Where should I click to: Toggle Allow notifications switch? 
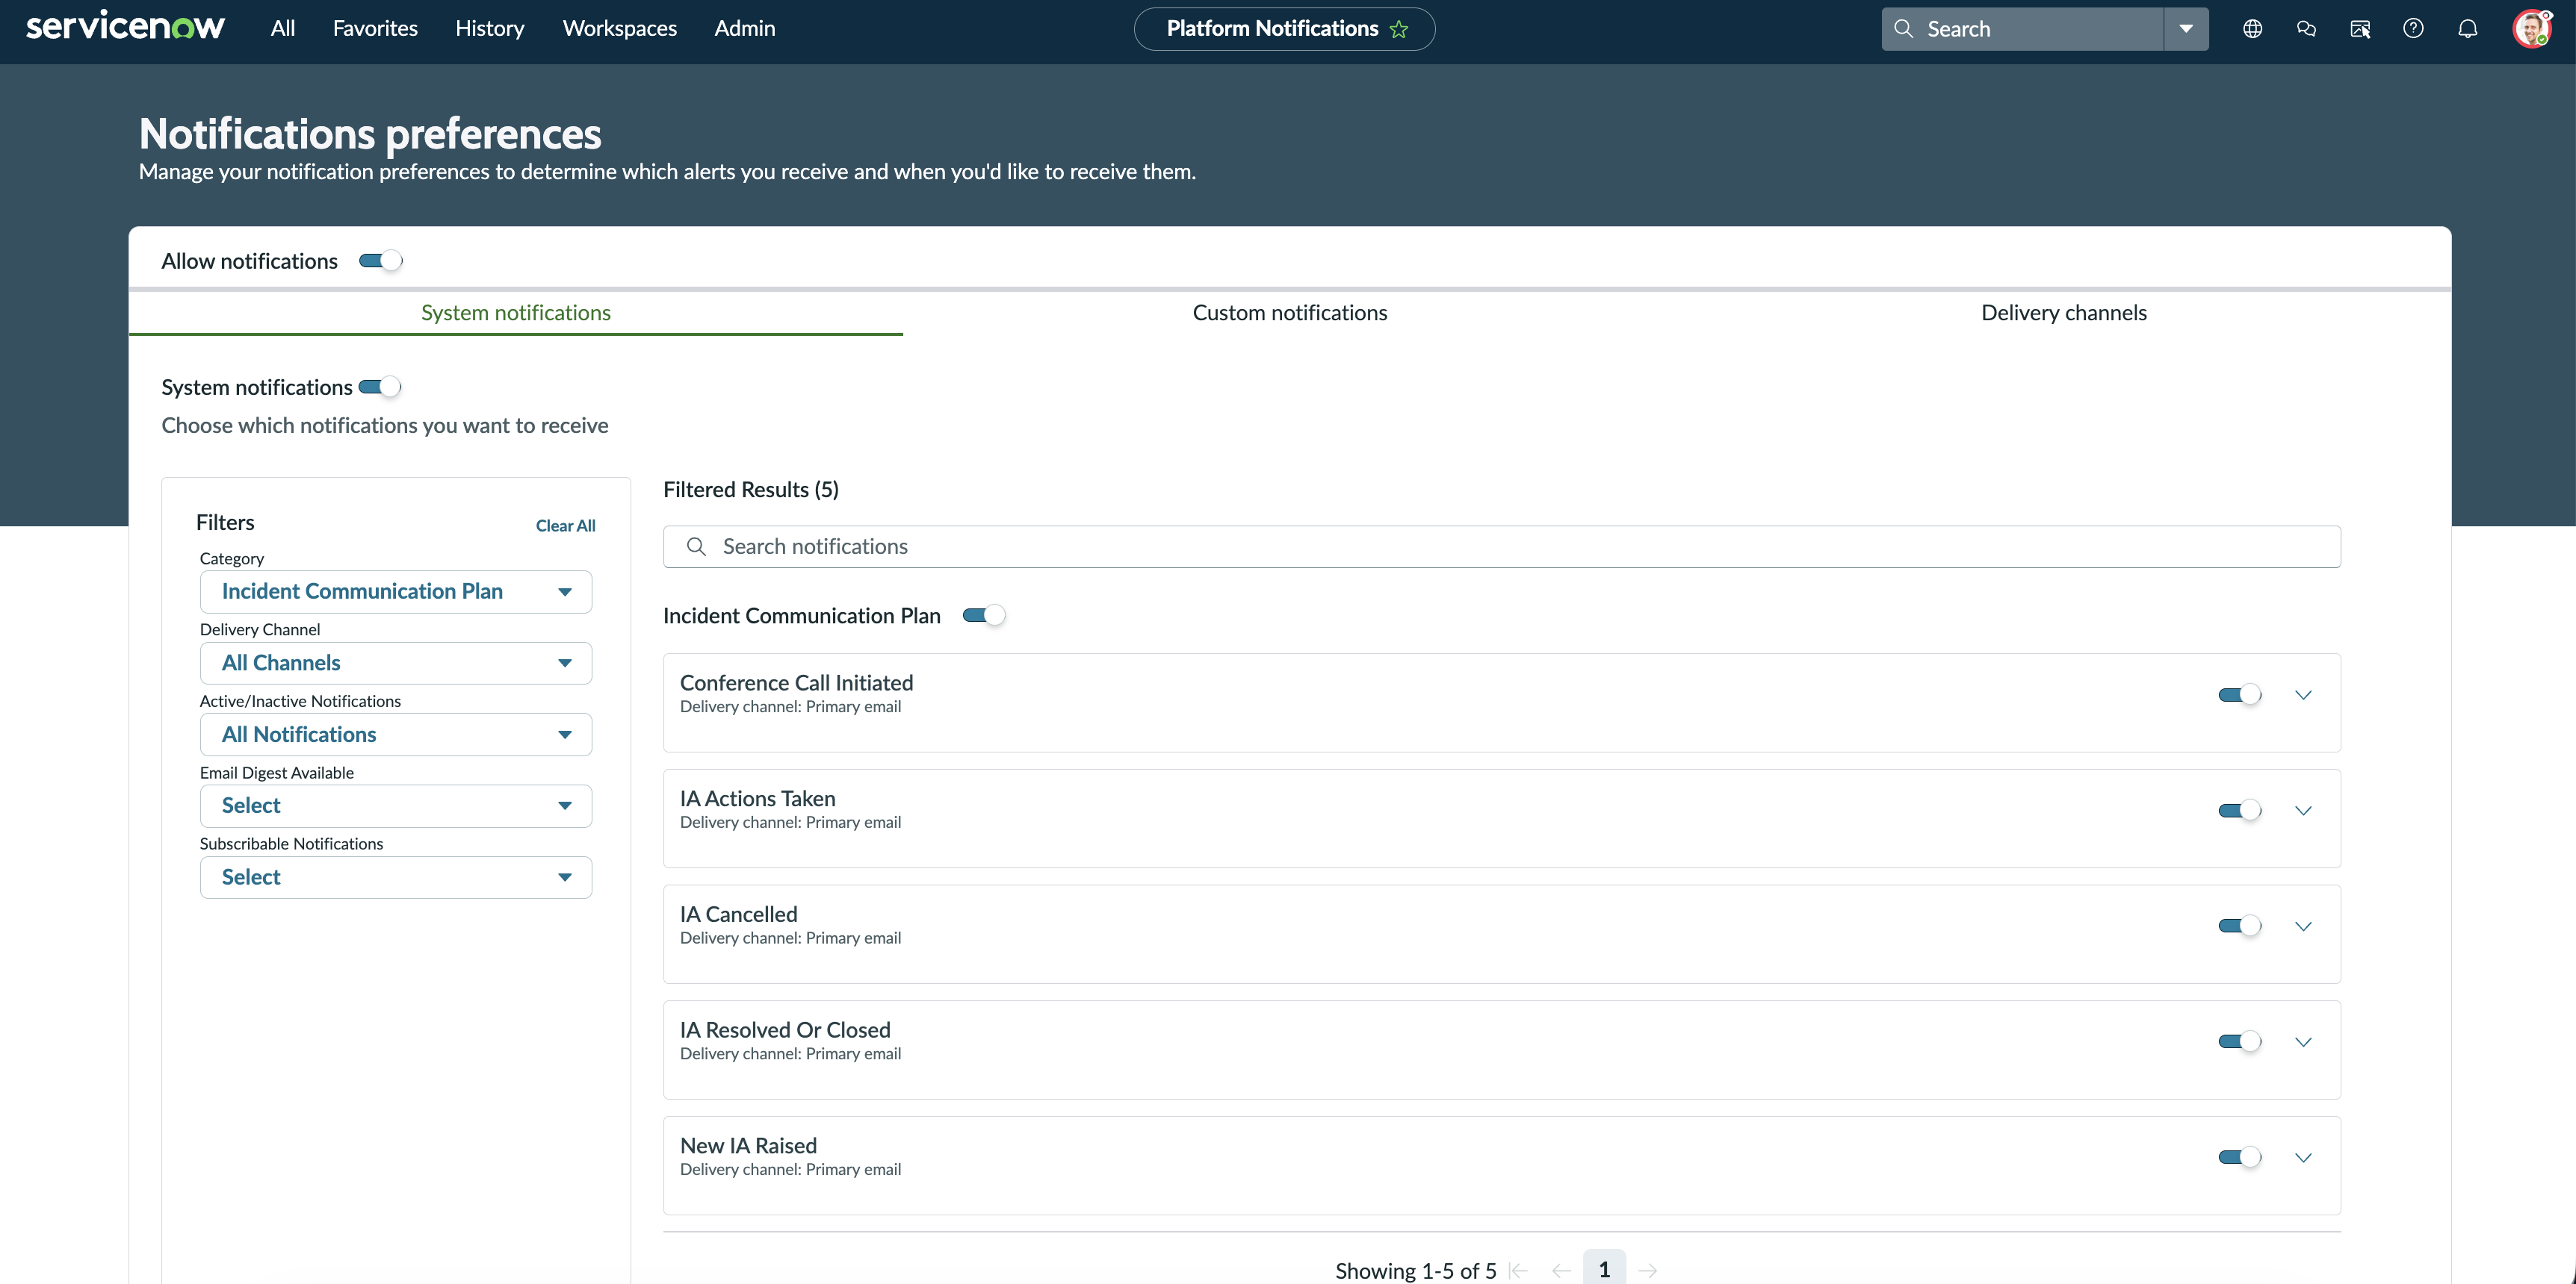coord(381,261)
